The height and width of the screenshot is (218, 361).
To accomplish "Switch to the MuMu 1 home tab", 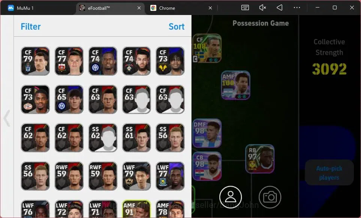I will click(x=21, y=8).
